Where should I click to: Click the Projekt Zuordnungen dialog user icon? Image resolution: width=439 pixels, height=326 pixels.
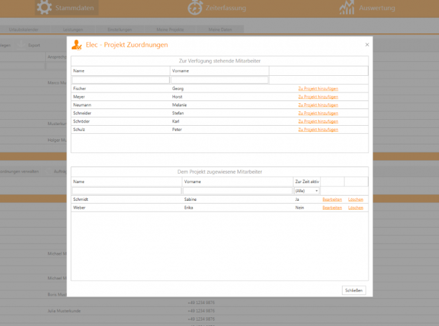coord(77,45)
